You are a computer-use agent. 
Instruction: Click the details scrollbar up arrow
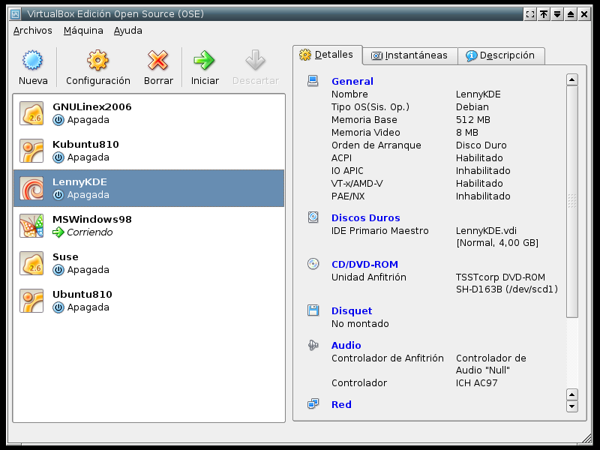click(572, 79)
